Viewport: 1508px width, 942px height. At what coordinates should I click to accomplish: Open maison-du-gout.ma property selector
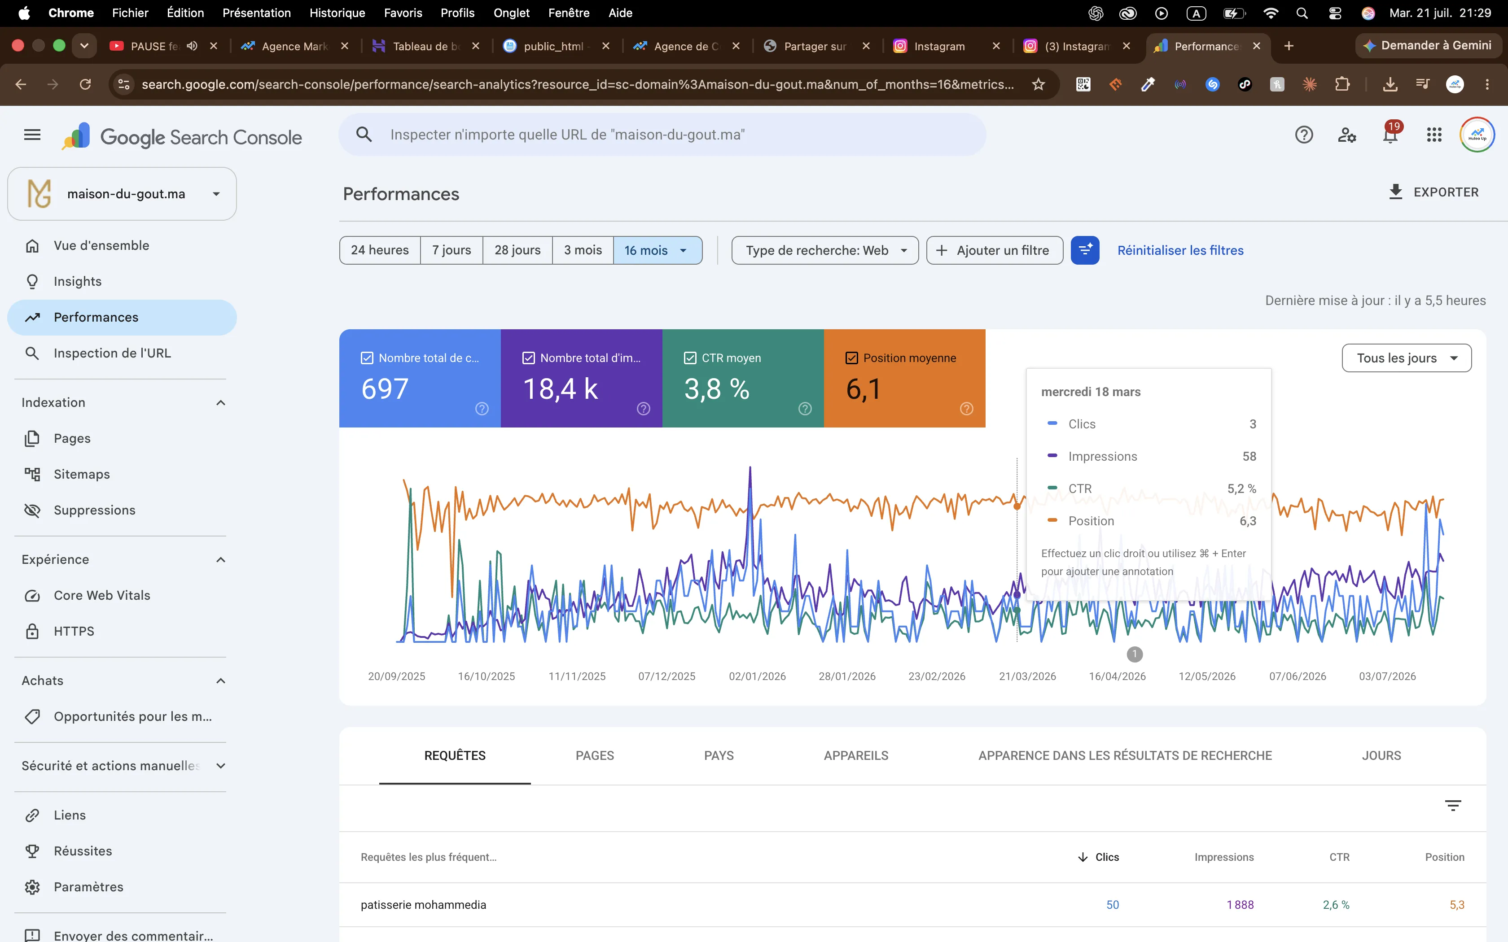[x=122, y=194]
